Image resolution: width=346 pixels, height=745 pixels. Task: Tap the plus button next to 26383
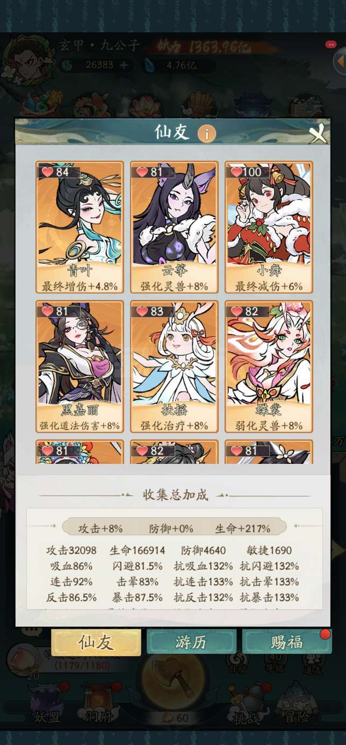point(124,65)
